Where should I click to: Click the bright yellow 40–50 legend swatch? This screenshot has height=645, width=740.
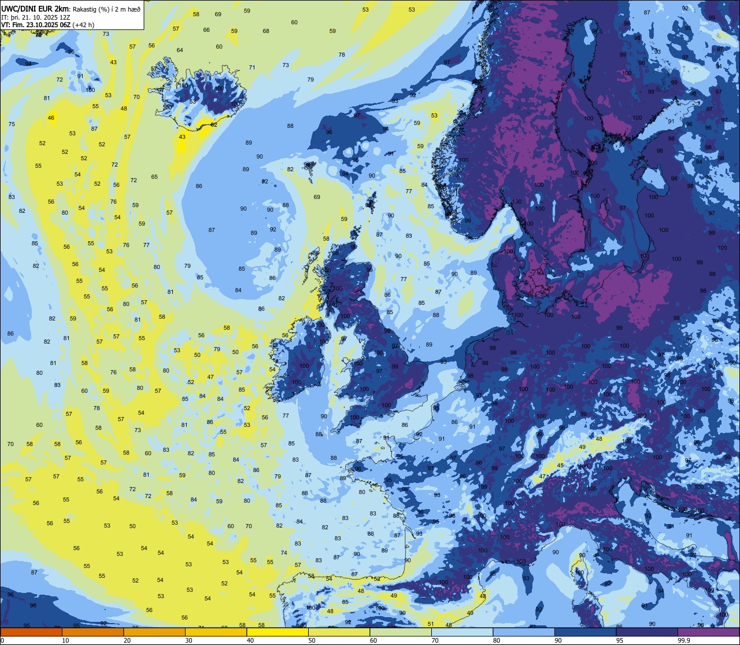[277, 632]
